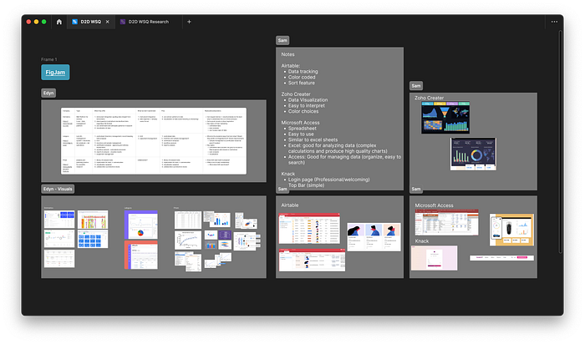Select lower Airtable red-header table screenshot
Image resolution: width=585 pixels, height=344 pixels.
coord(312,261)
